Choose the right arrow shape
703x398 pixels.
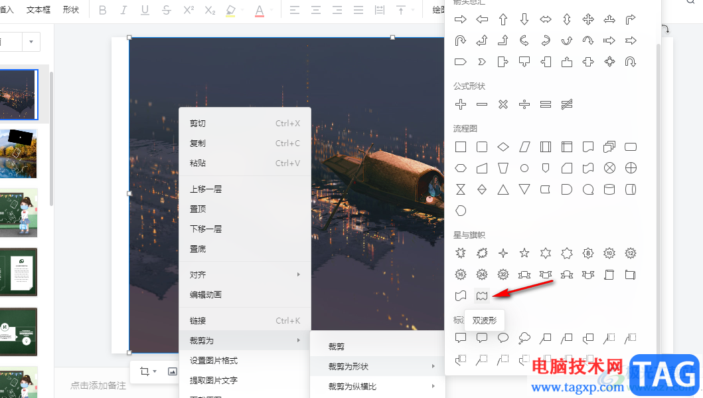(x=461, y=19)
